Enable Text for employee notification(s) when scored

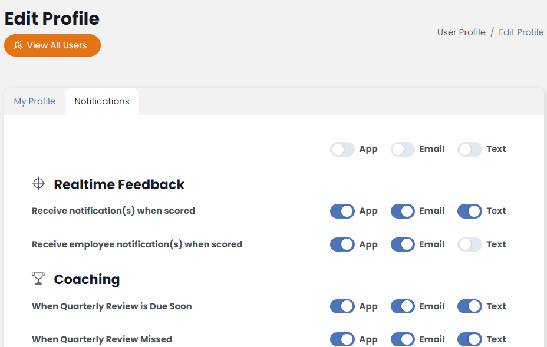click(470, 244)
